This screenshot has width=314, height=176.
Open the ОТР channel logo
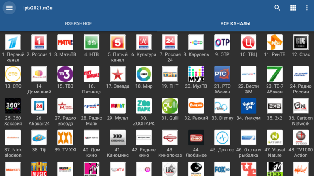tap(222, 42)
